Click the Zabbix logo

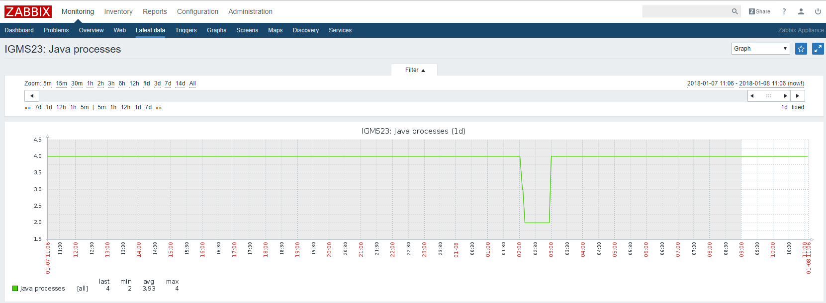(28, 11)
